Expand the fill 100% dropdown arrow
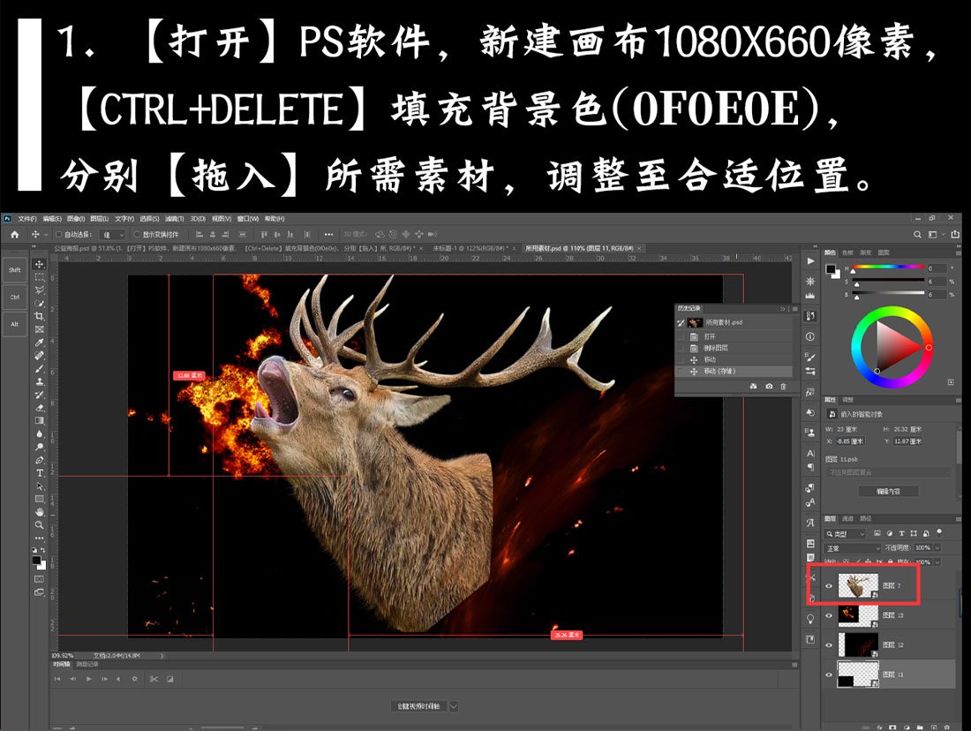 click(x=937, y=561)
